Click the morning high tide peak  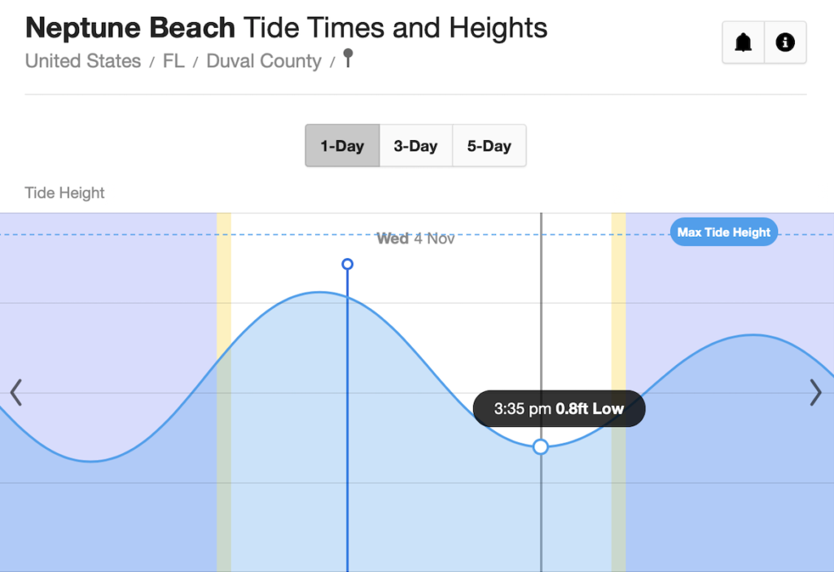(x=323, y=292)
